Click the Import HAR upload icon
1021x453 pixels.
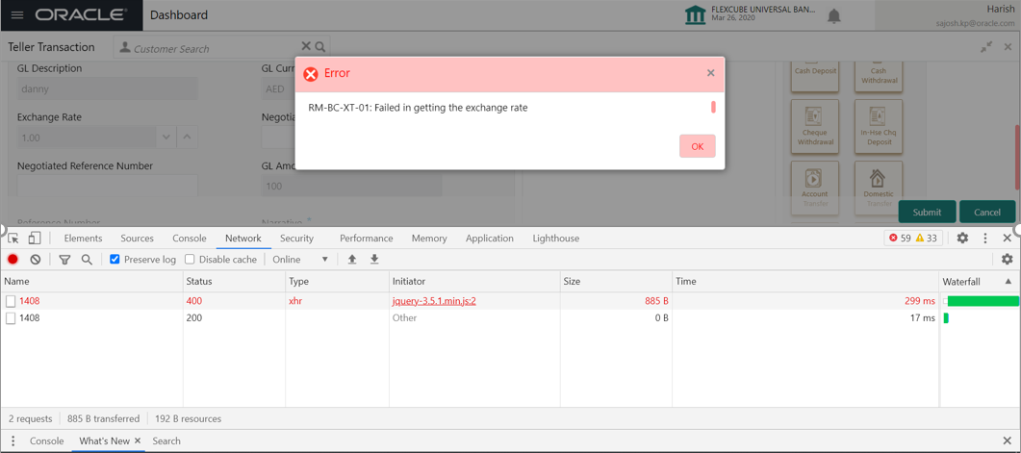[x=352, y=259]
